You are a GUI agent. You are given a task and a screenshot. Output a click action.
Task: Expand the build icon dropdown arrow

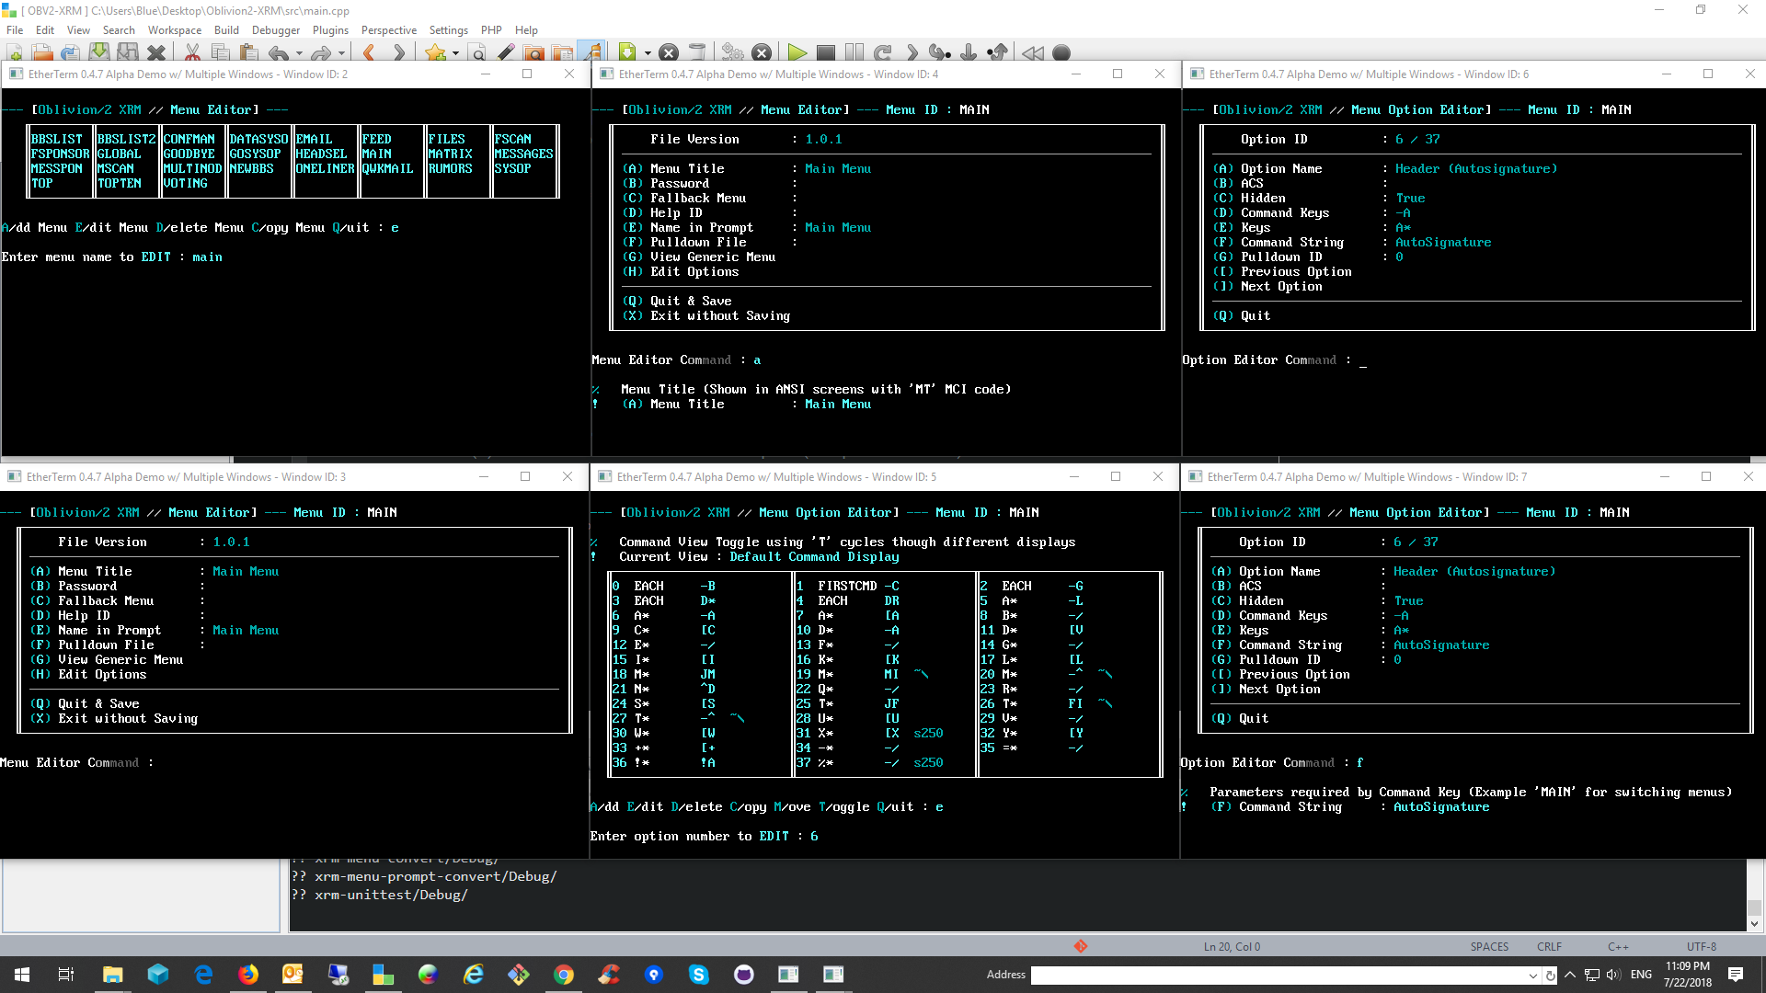(648, 53)
